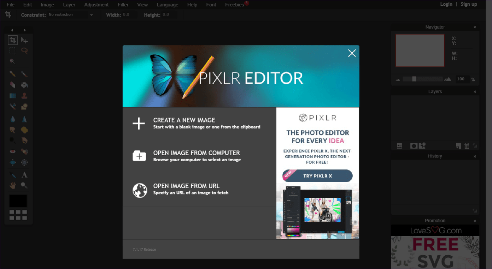Click the left arrow above the toolbox
The width and height of the screenshot is (492, 269).
coord(12,30)
